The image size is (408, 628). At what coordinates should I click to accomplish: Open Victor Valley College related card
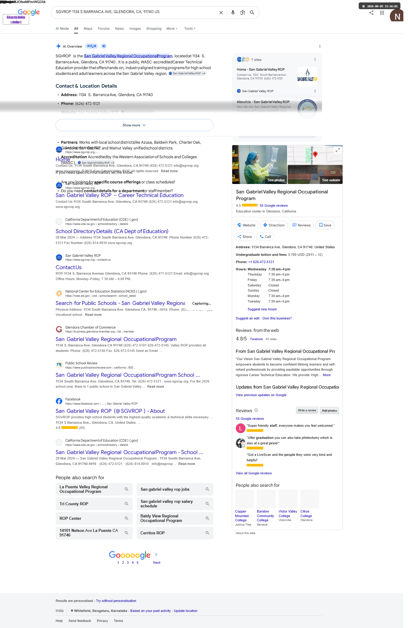[288, 505]
